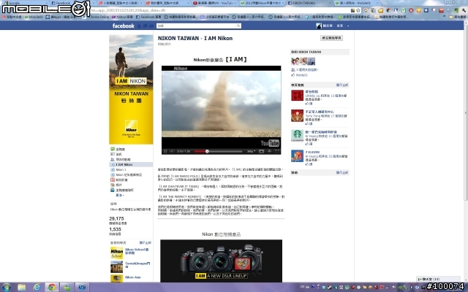The height and width of the screenshot is (292, 468).
Task: Click the Chrome wrench menu icon
Action: [x=464, y=10]
